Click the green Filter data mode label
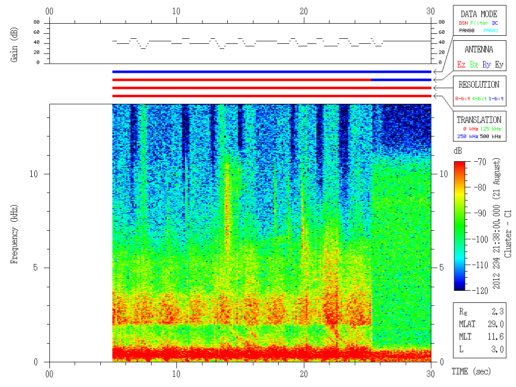516x387 pixels. [479, 23]
